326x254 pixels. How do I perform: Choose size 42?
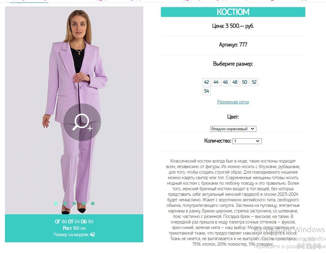pos(206,82)
